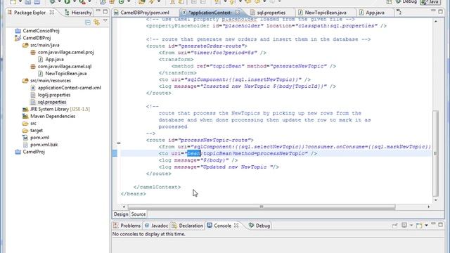Close the applicationContext editor tab
The width and height of the screenshot is (450, 253).
coord(238,13)
